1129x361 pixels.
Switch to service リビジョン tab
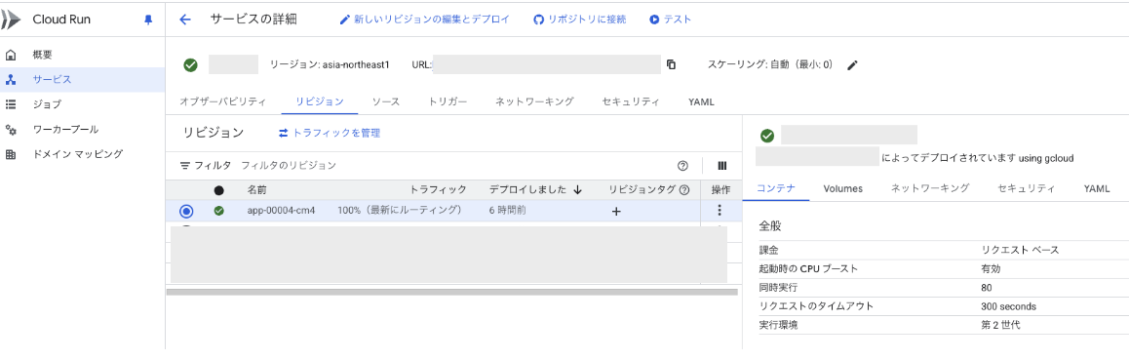click(319, 101)
